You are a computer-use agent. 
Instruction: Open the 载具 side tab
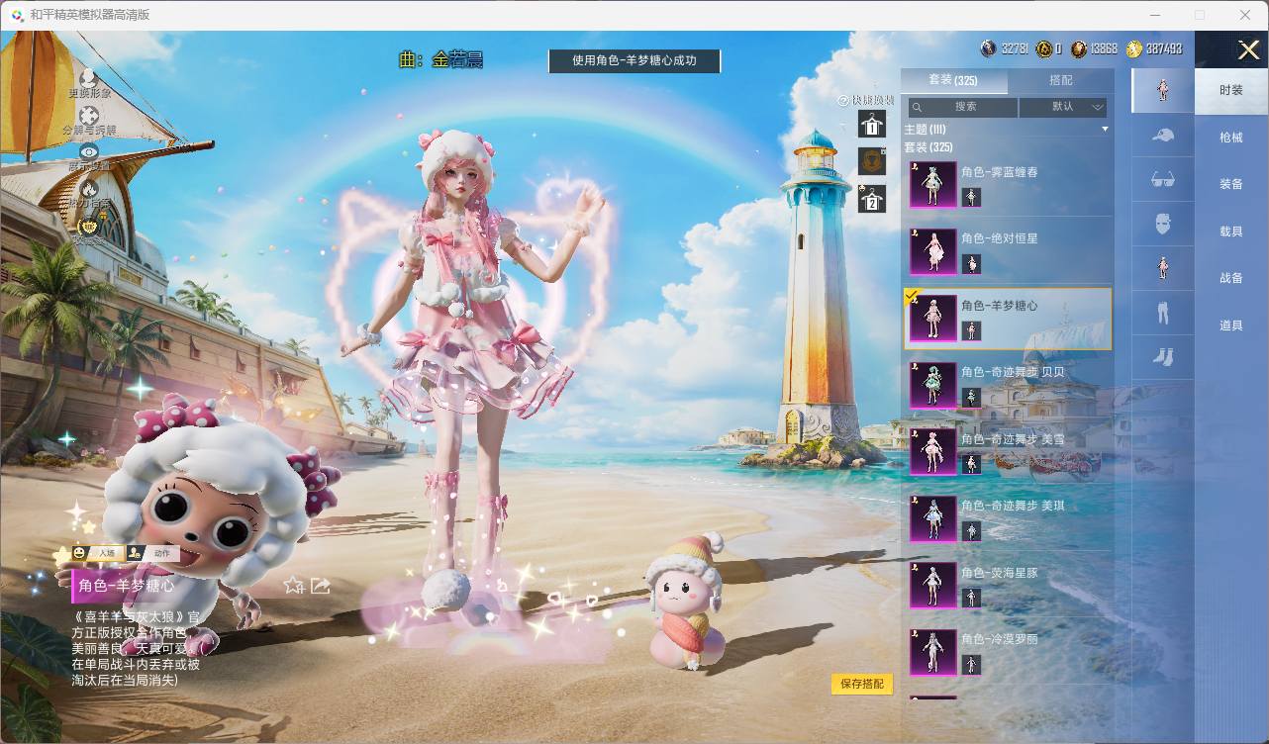[x=1231, y=232]
